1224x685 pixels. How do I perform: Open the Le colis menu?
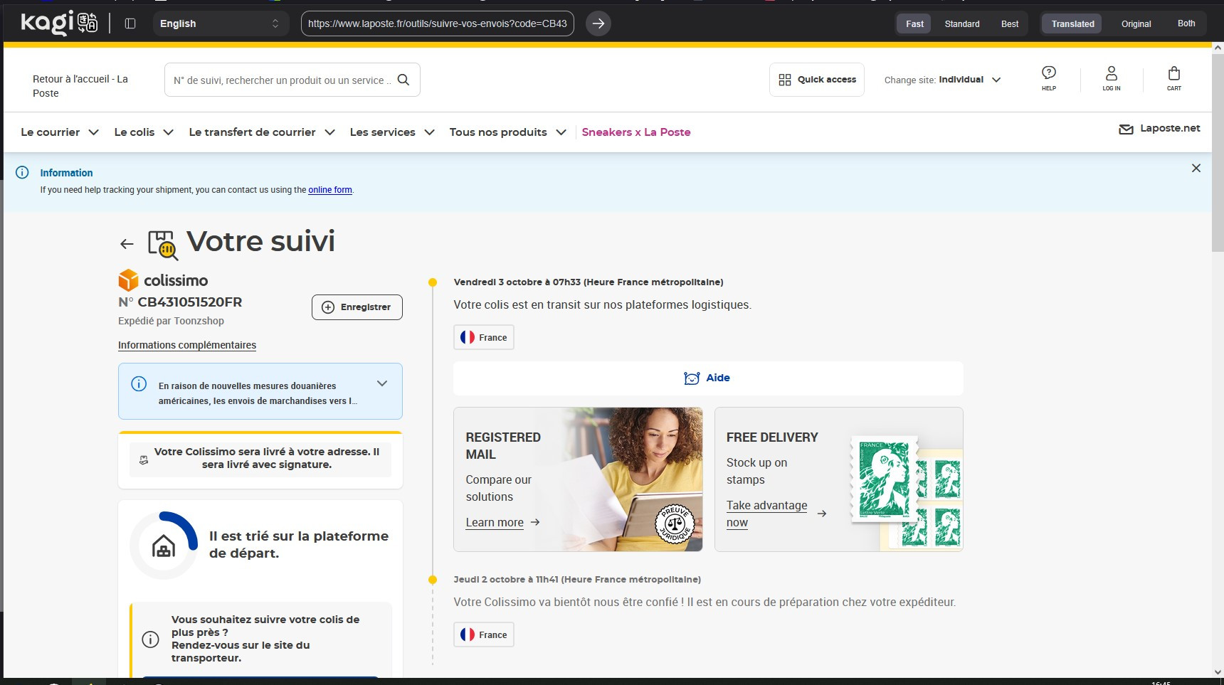pyautogui.click(x=144, y=132)
